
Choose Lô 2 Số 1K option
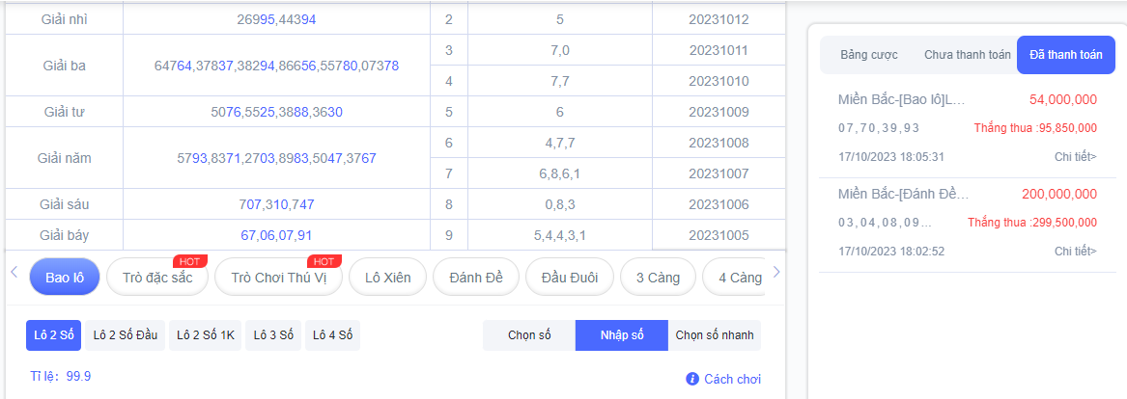click(205, 335)
